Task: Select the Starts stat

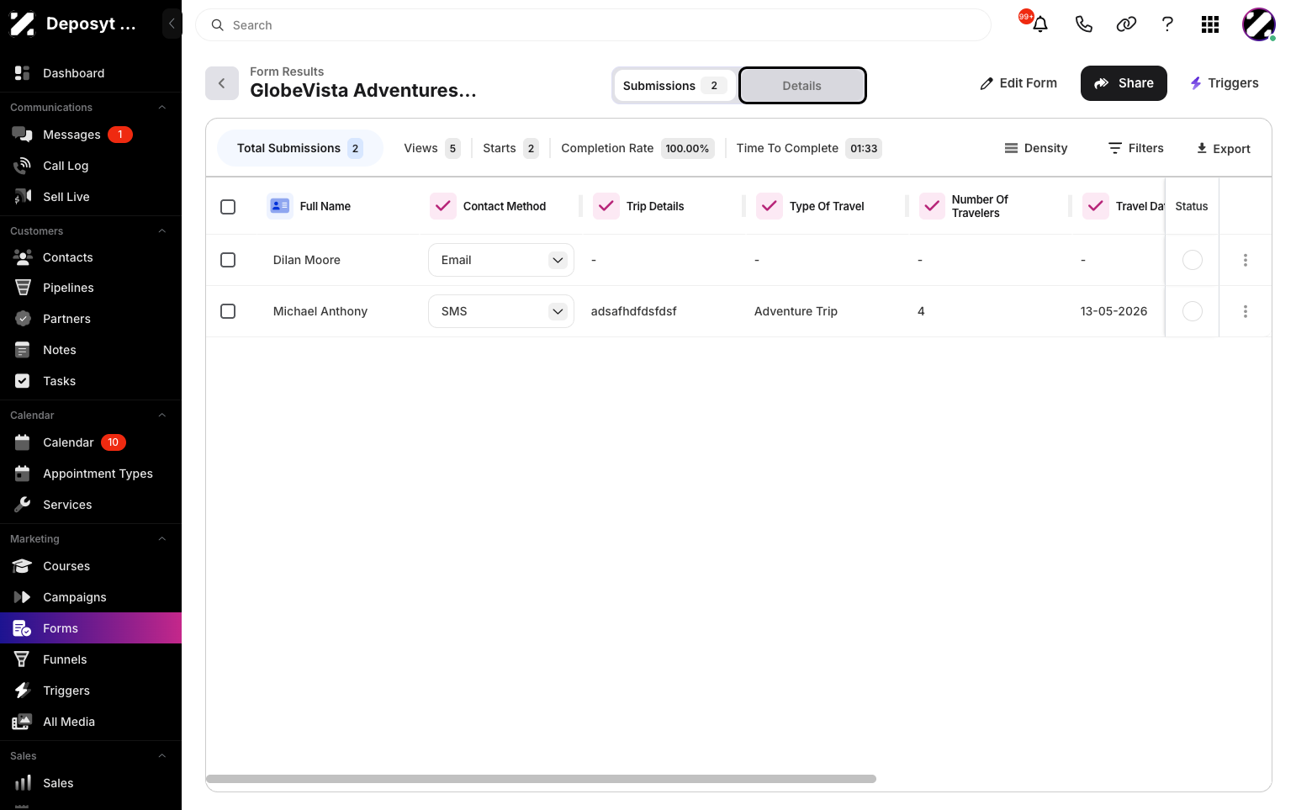Action: 510,148
